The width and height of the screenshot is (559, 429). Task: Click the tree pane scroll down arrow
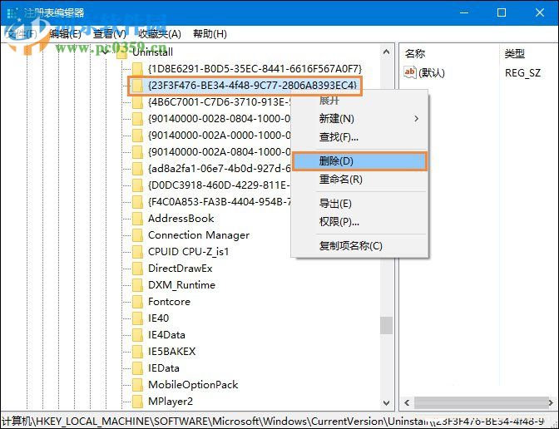[387, 403]
